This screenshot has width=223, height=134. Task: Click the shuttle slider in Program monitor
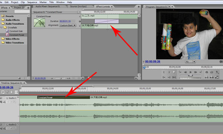[190, 76]
